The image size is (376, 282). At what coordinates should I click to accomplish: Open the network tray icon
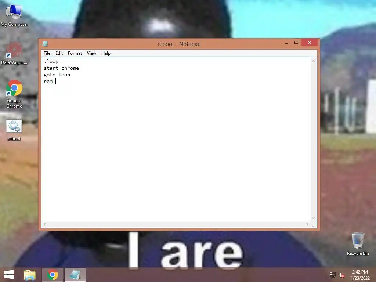[x=333, y=275]
